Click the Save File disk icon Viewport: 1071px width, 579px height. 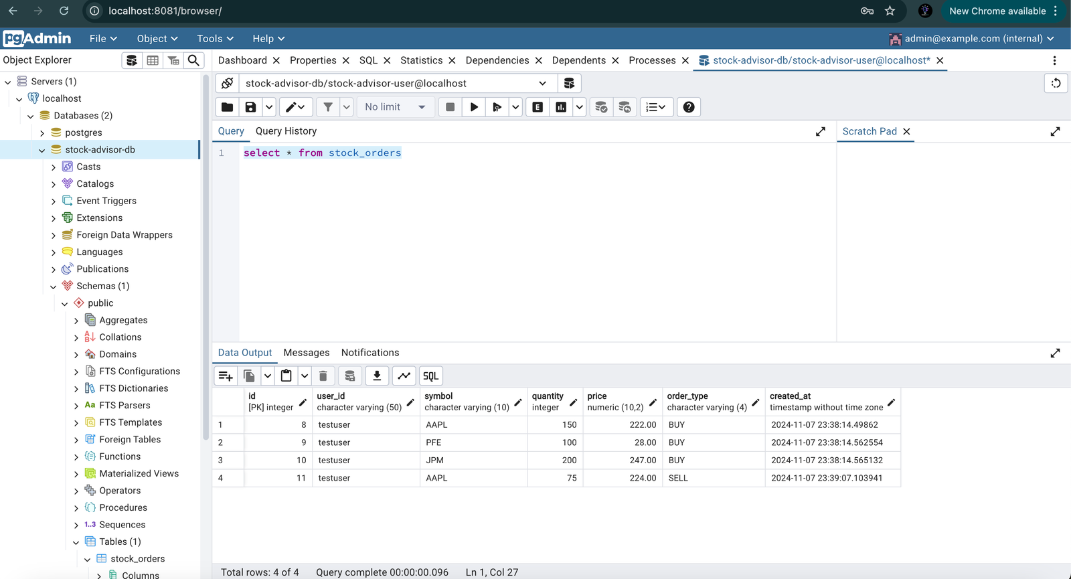coord(250,107)
